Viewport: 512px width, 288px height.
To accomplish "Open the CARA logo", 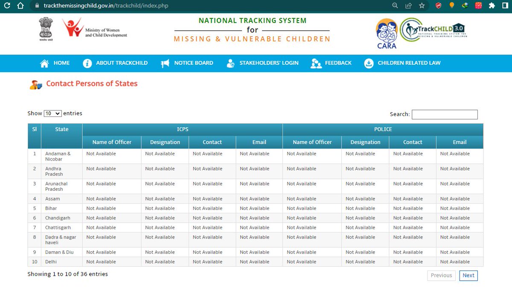I will point(387,33).
